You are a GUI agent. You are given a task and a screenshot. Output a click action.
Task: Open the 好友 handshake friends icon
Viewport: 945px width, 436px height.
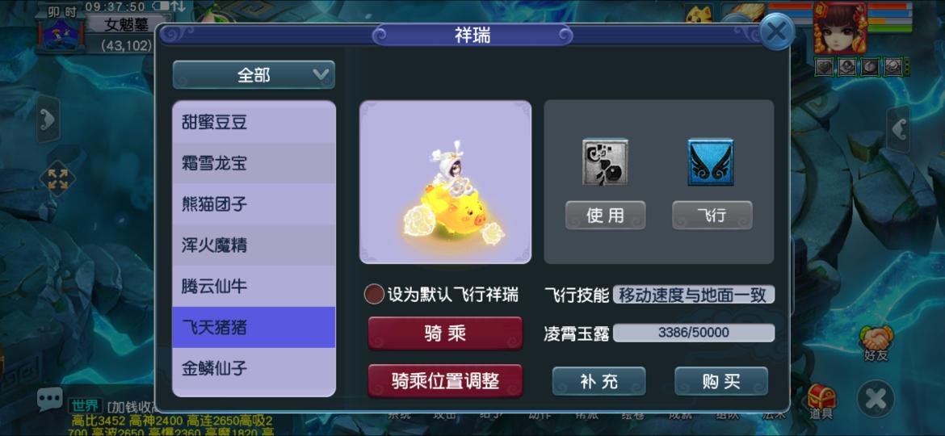coord(876,342)
